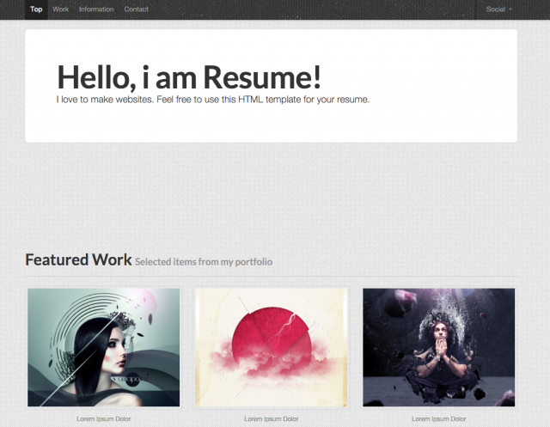This screenshot has width=550, height=427.
Task: Click the 'I love to make websites' tagline
Action: tap(212, 100)
